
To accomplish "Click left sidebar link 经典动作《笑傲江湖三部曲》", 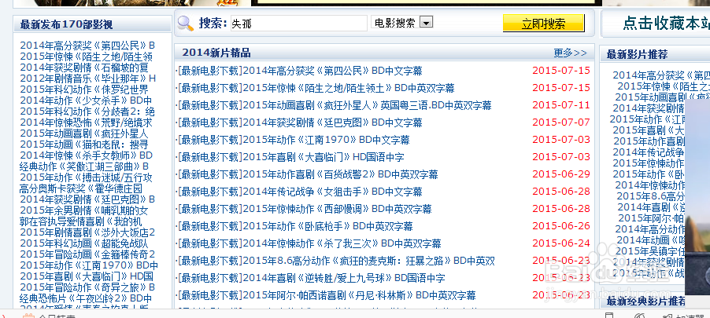I will click(84, 166).
